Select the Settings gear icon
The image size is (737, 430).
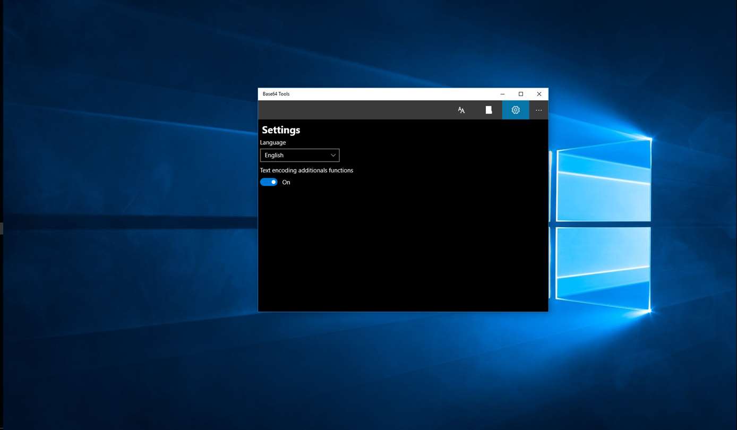coord(516,110)
